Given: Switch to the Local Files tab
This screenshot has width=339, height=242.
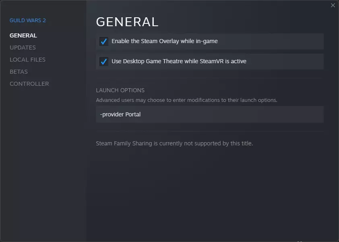Looking at the screenshot, I should (x=27, y=60).
